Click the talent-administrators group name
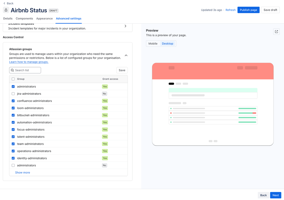This screenshot has height=200, width=284. tap(31, 137)
